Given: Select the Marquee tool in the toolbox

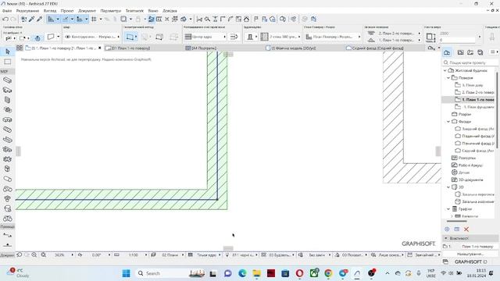Looking at the screenshot, I should pyautogui.click(x=8, y=62).
